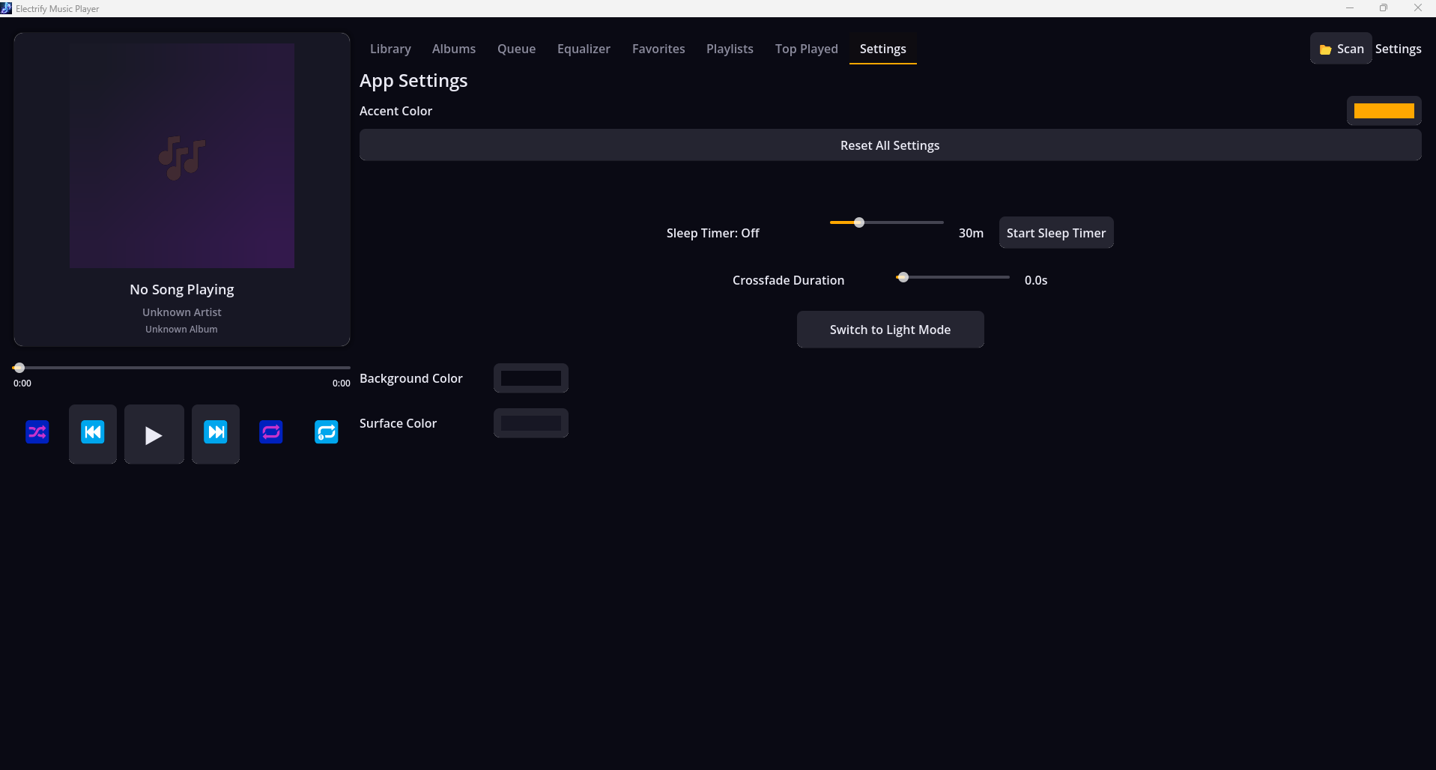Click the 'Background Color' label
This screenshot has width=1436, height=770.
click(x=411, y=378)
